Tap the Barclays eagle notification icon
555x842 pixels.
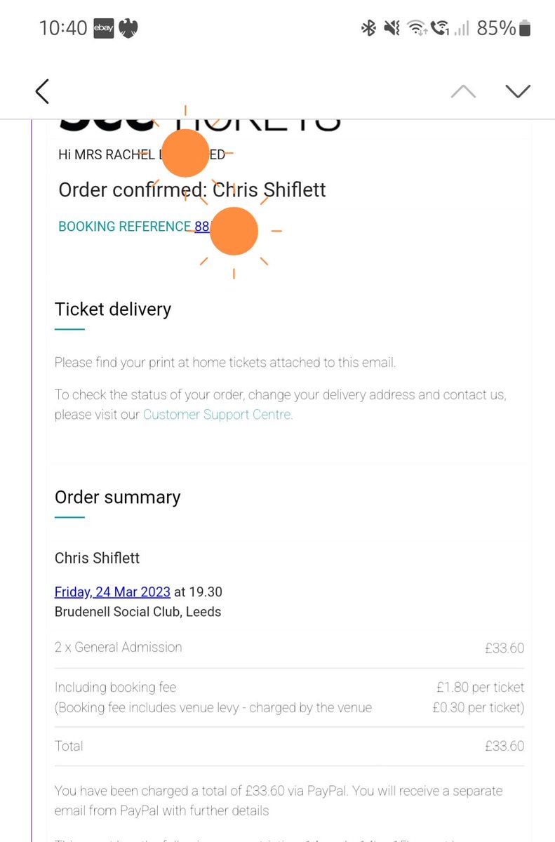tap(128, 29)
